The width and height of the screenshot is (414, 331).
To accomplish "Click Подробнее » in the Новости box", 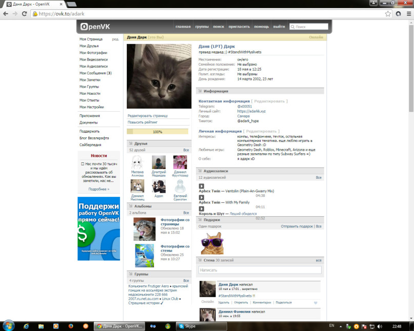I will pos(98,189).
